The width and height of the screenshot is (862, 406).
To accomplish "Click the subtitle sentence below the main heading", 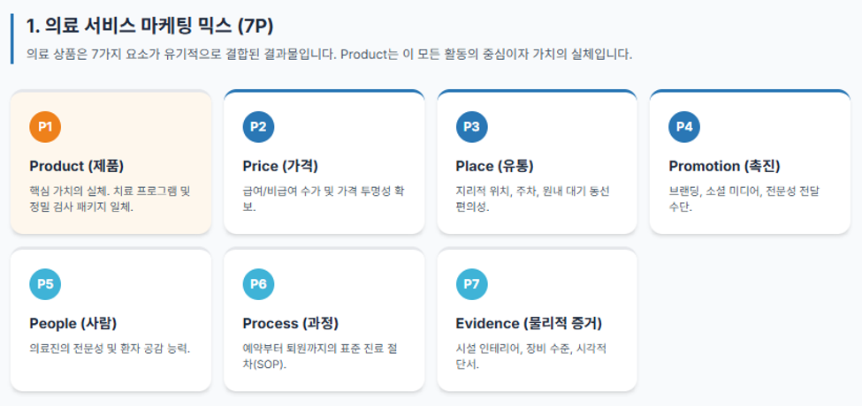I will pos(329,56).
